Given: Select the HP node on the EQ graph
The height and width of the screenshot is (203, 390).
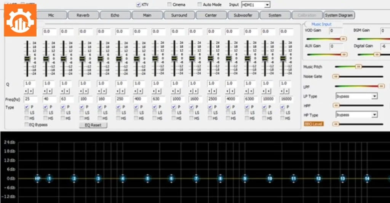Looking at the screenshot, I should click(x=37, y=178).
